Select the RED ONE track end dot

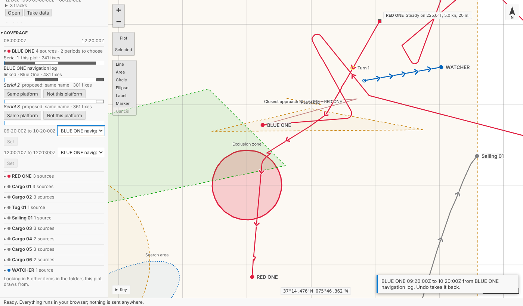pyautogui.click(x=252, y=277)
